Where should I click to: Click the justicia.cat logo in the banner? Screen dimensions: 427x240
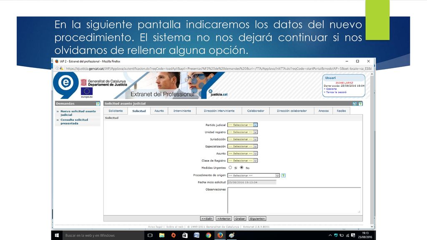click(x=218, y=93)
